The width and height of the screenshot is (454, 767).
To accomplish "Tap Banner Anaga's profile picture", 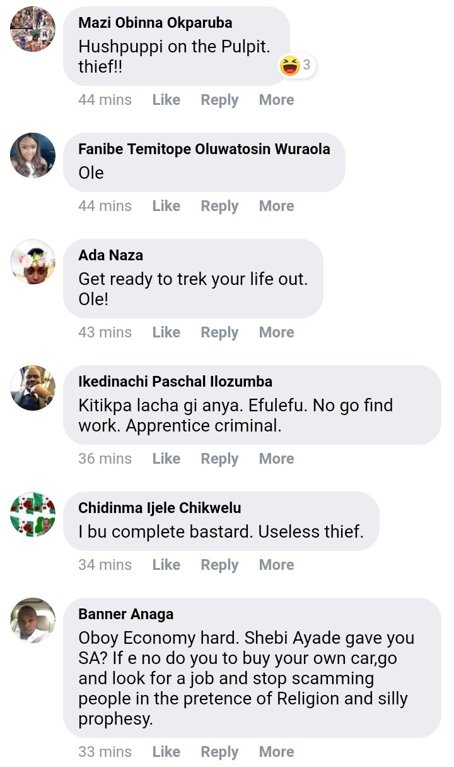I will point(33,620).
